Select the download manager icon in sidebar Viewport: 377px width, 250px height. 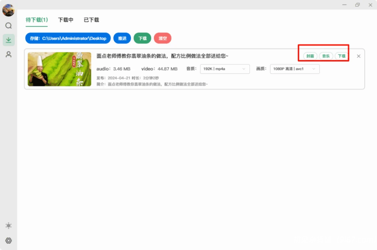point(8,40)
